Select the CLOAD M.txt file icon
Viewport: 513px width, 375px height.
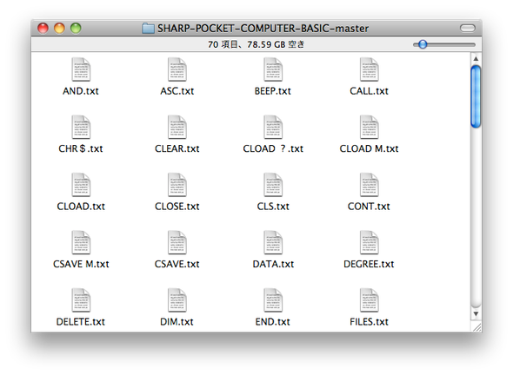[x=369, y=127]
